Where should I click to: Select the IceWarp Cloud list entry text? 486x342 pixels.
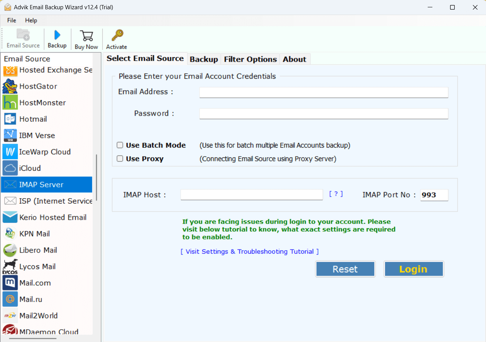45,152
